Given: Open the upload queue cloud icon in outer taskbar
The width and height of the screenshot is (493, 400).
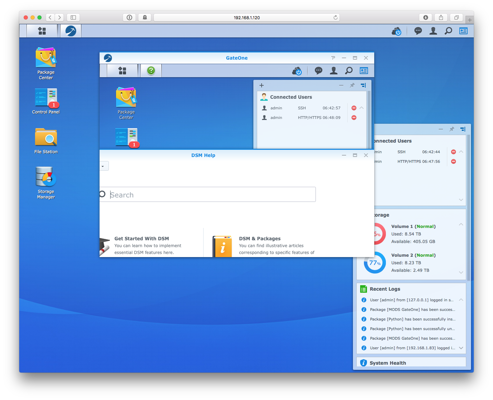Looking at the screenshot, I should [397, 31].
